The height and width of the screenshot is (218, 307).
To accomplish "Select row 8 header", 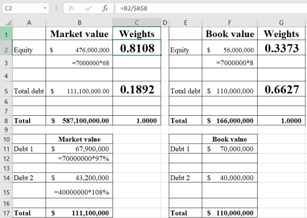I will pos(6,121).
